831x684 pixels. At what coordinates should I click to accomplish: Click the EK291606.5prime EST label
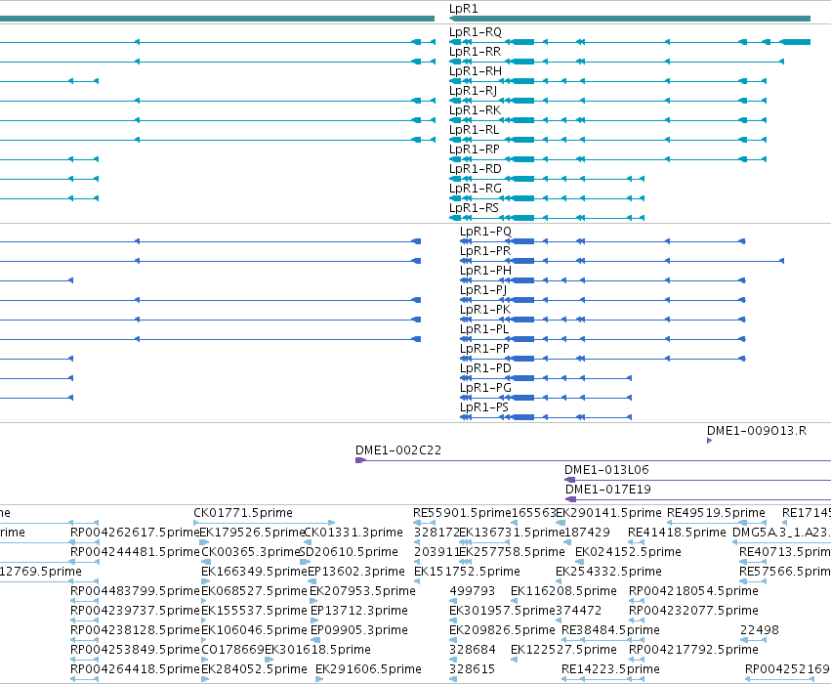[x=368, y=670]
